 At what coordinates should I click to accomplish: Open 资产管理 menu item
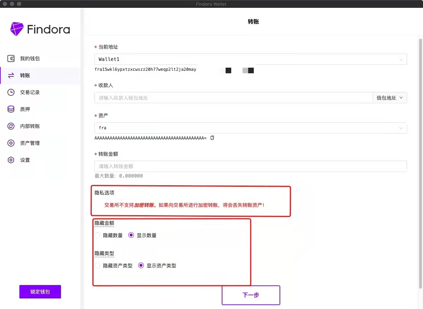(40, 143)
